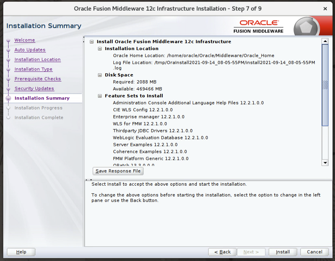Click the Installation Location heading in the tree

[132, 48]
